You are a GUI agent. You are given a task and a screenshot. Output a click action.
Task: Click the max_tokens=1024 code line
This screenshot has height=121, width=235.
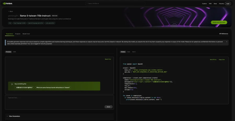131,88
